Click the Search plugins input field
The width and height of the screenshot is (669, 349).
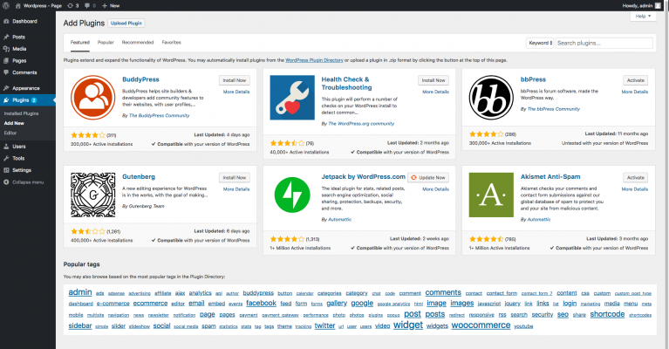tap(604, 43)
